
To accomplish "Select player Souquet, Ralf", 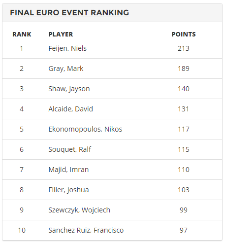I will [70, 149].
